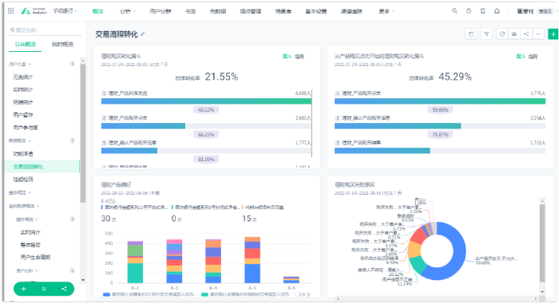
Task: Refresh the dashboard with the reload icon
Action: click(x=502, y=34)
